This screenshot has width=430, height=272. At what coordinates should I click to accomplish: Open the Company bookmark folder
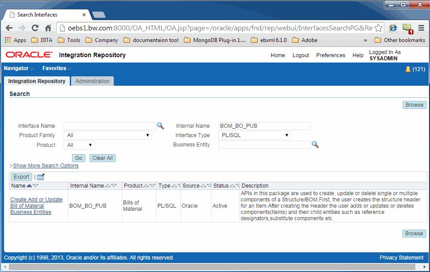pyautogui.click(x=102, y=40)
